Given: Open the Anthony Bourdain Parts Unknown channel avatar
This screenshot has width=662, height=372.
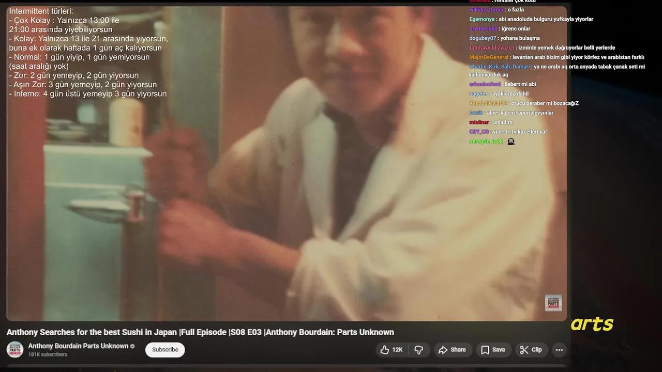Looking at the screenshot, I should point(15,350).
